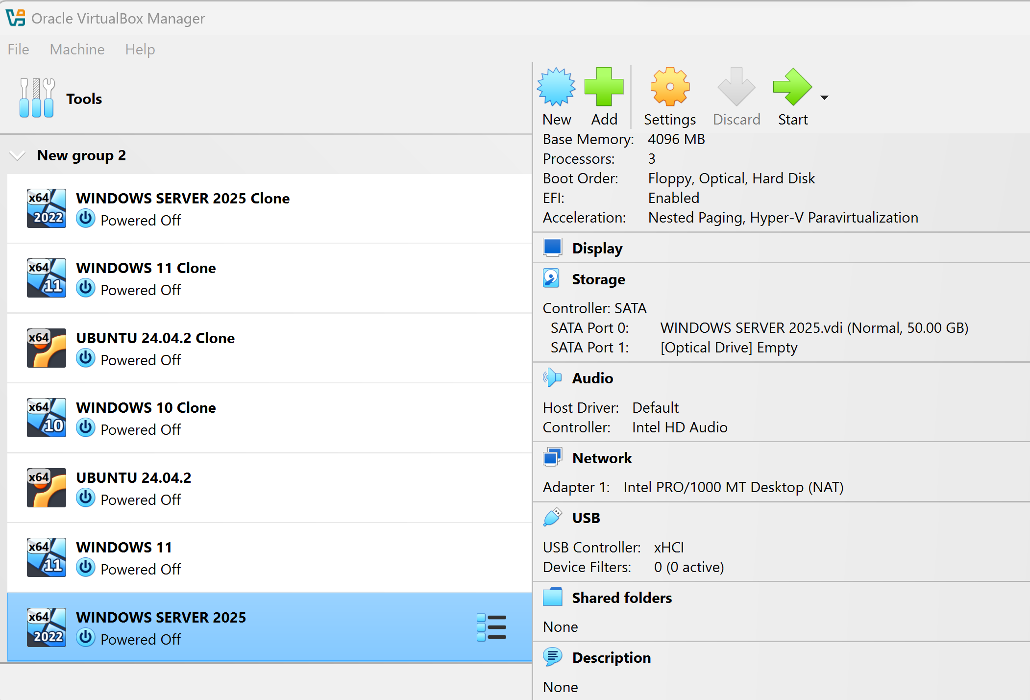Click the Shared folders section title
This screenshot has height=700, width=1030.
pyautogui.click(x=621, y=598)
